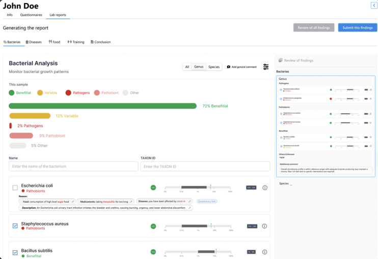
Task: Go to the Conclusion tab
Action: click(x=101, y=42)
